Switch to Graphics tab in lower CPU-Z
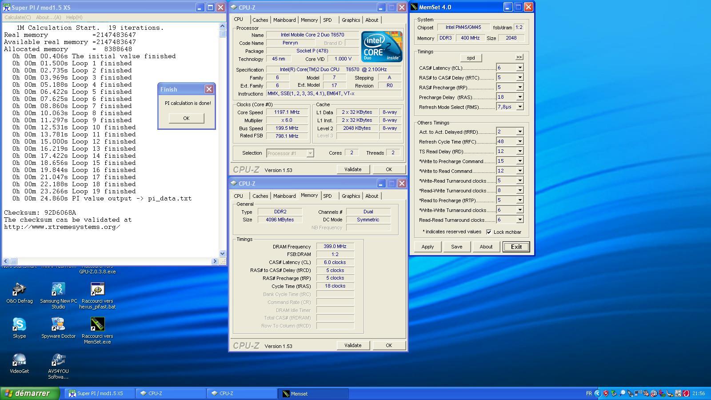The image size is (711, 400). pos(351,196)
